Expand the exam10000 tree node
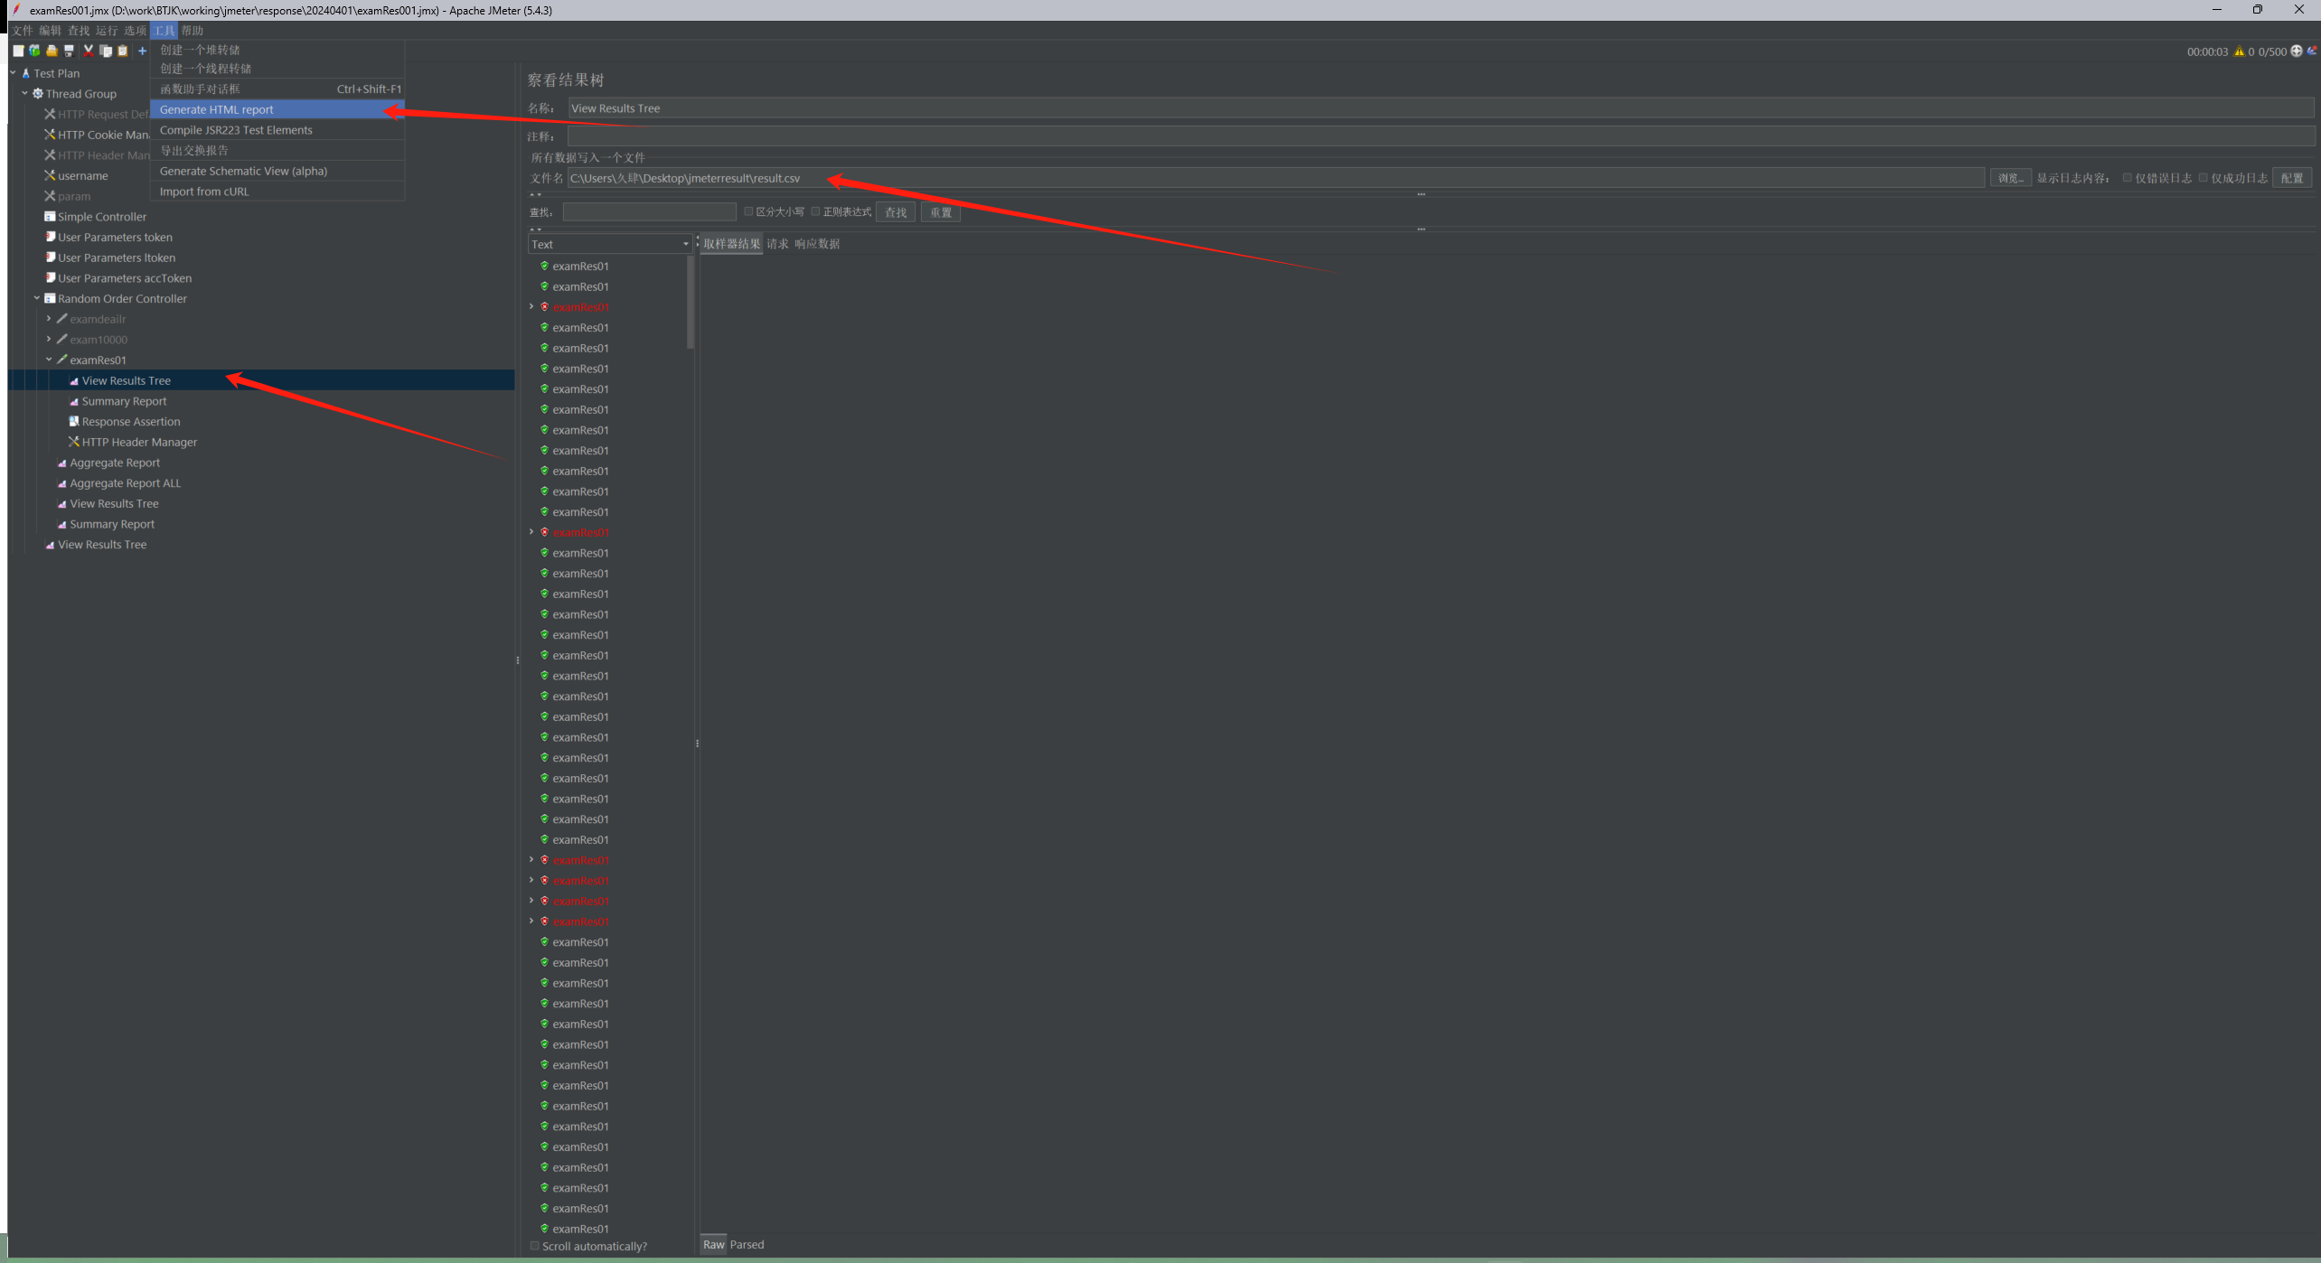The width and height of the screenshot is (2321, 1263). click(49, 340)
